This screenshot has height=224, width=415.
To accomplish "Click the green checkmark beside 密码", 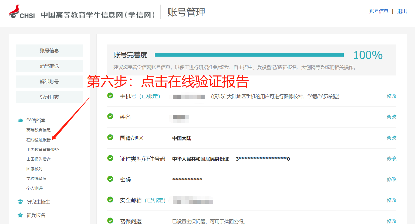I will (x=110, y=179).
